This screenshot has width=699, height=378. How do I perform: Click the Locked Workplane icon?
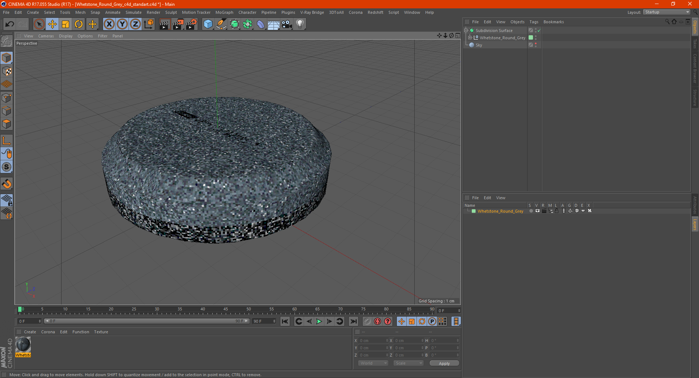coord(7,200)
